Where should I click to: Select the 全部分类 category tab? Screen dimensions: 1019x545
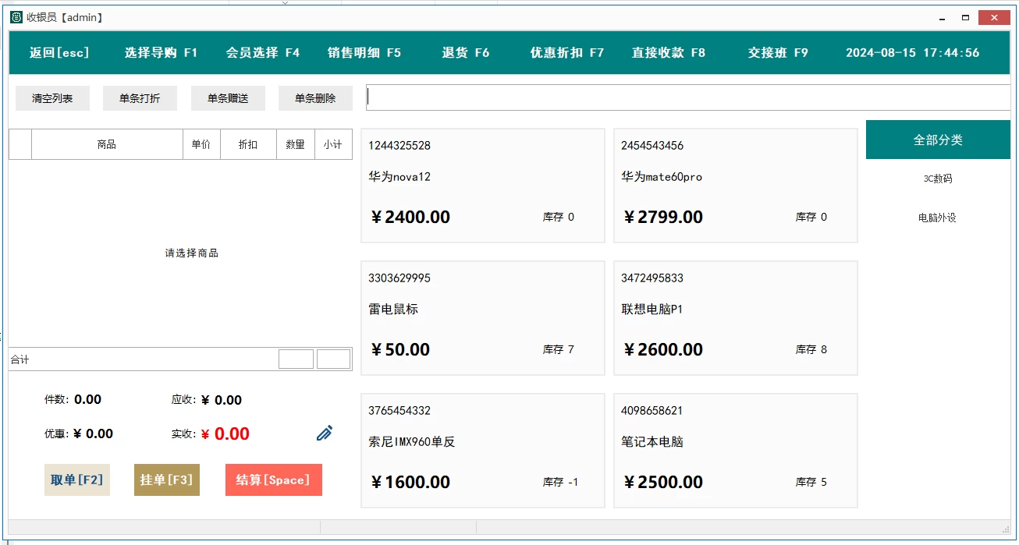pos(937,140)
